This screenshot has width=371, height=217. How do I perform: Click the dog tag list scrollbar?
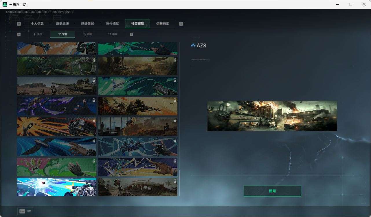180,183
